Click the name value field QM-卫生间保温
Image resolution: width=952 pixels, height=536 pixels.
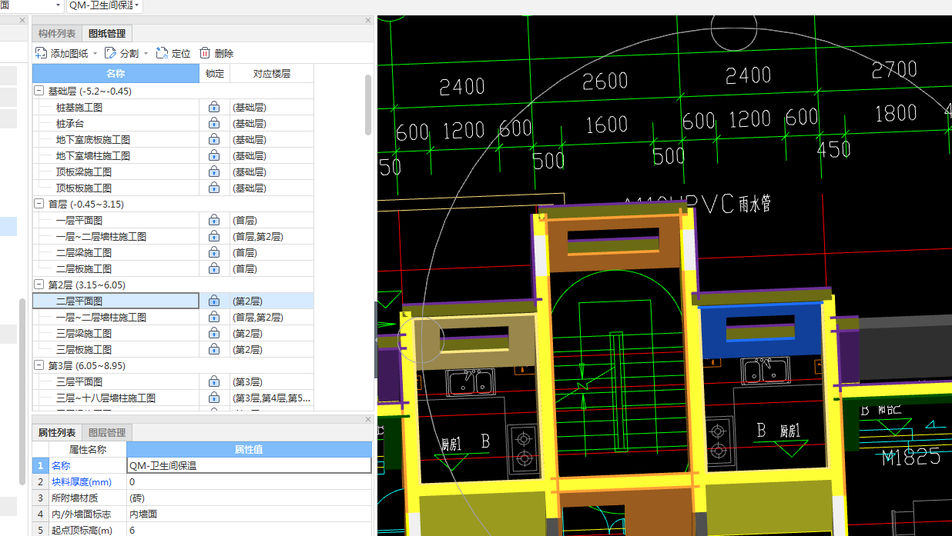[249, 465]
